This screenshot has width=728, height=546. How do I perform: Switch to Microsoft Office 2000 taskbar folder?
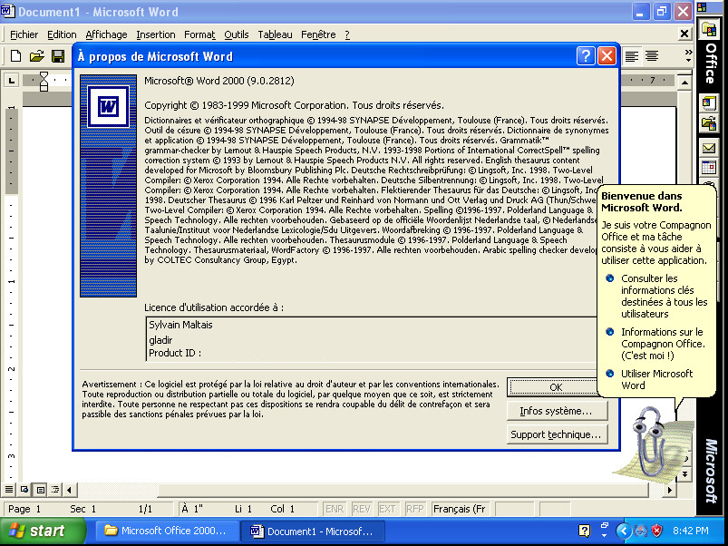[168, 531]
